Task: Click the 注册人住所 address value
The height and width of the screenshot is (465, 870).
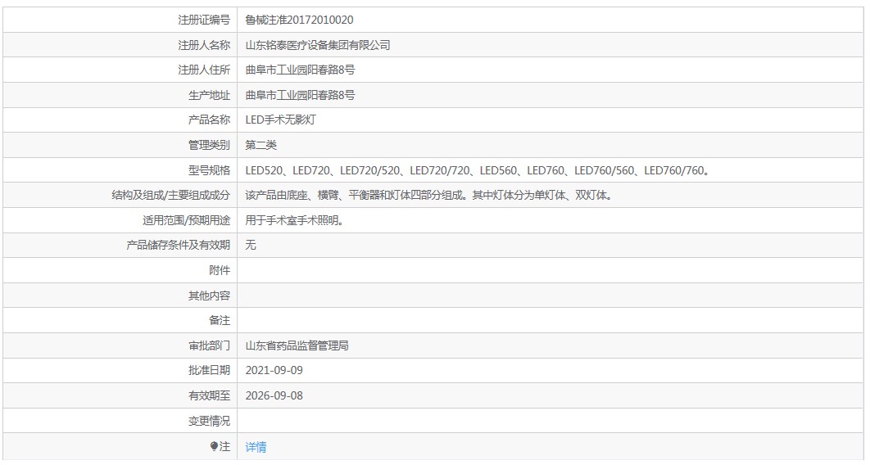Action: click(300, 70)
